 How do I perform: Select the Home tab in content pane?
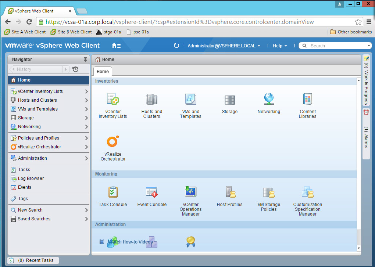103,71
